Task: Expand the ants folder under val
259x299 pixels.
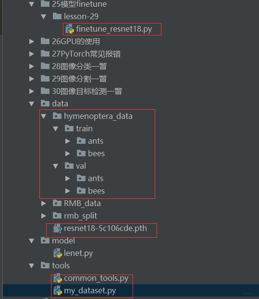Action: 68,178
